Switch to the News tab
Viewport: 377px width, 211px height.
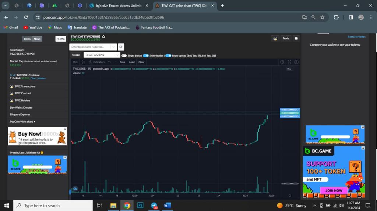coord(37,39)
